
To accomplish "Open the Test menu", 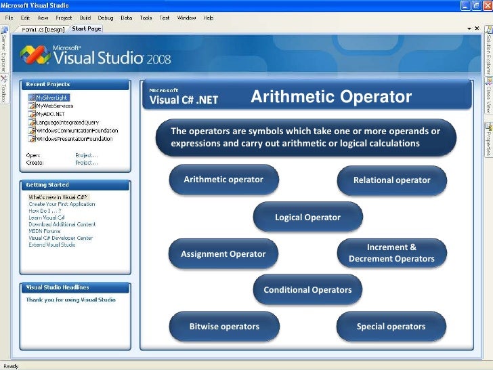I will [x=165, y=18].
